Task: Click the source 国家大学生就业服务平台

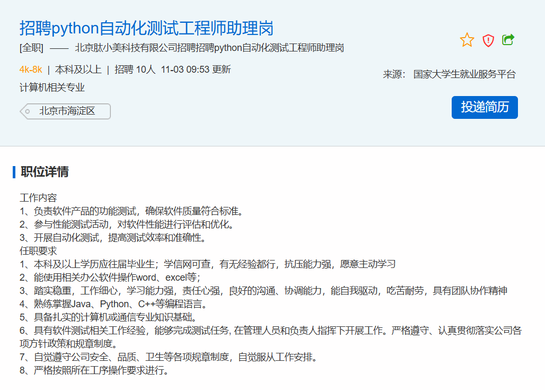Action: [464, 74]
